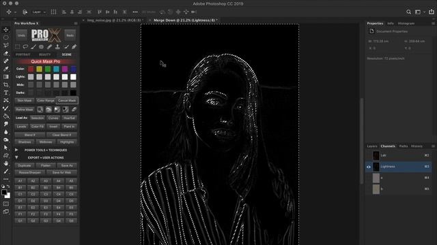Switch to the Paths tab

point(404,146)
